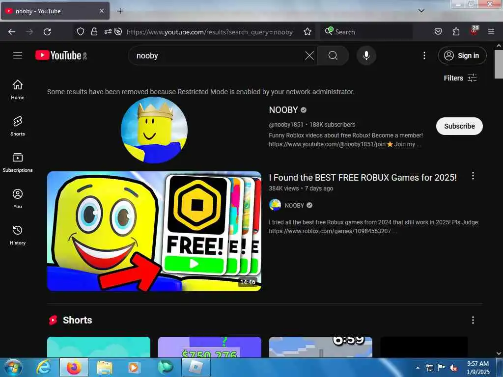This screenshot has height=377, width=503.
Task: Open History in the sidebar
Action: click(18, 235)
